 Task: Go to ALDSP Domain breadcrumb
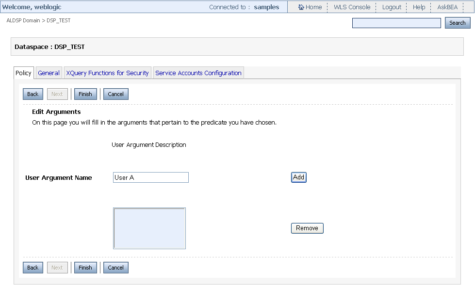click(23, 20)
